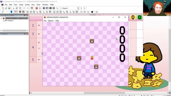The width and height of the screenshot is (171, 96).
Task: Click the green counter object icon
Action: [139, 17]
